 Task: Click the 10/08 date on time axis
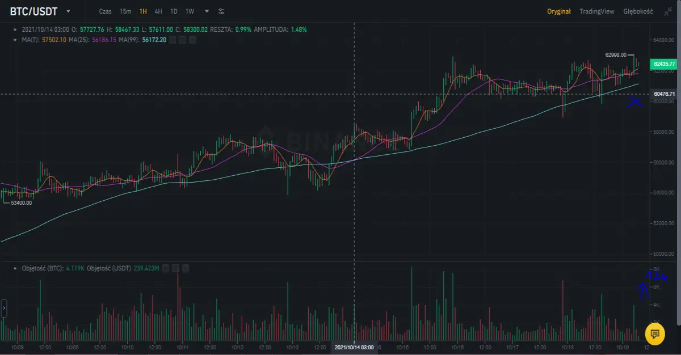(x=17, y=346)
